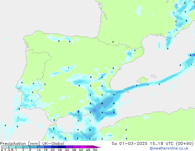195x151 pixels.
Task: Click the 'Sa 01-03-2025' date text
Action: pos(129,144)
